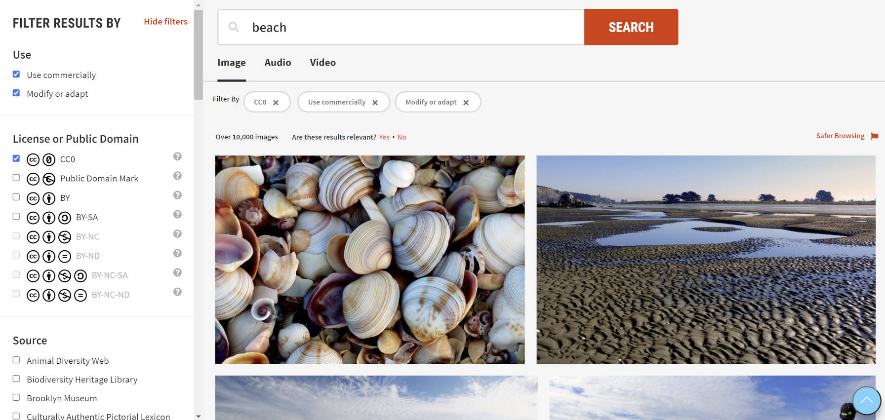Click filter panel scroll up arrow
This screenshot has height=420, width=885.
point(199,5)
